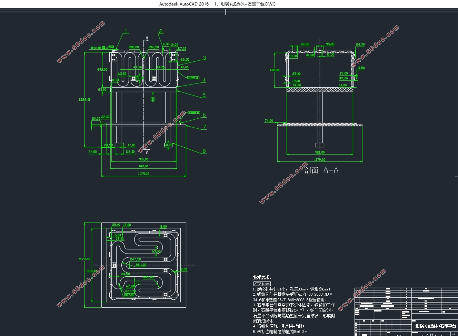Screen dimensions: 458x336
Task: Select the R80,00 radius dimension
Action: coord(134,47)
